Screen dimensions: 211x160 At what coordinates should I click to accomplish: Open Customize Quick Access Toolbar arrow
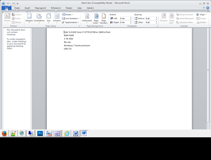18,4
